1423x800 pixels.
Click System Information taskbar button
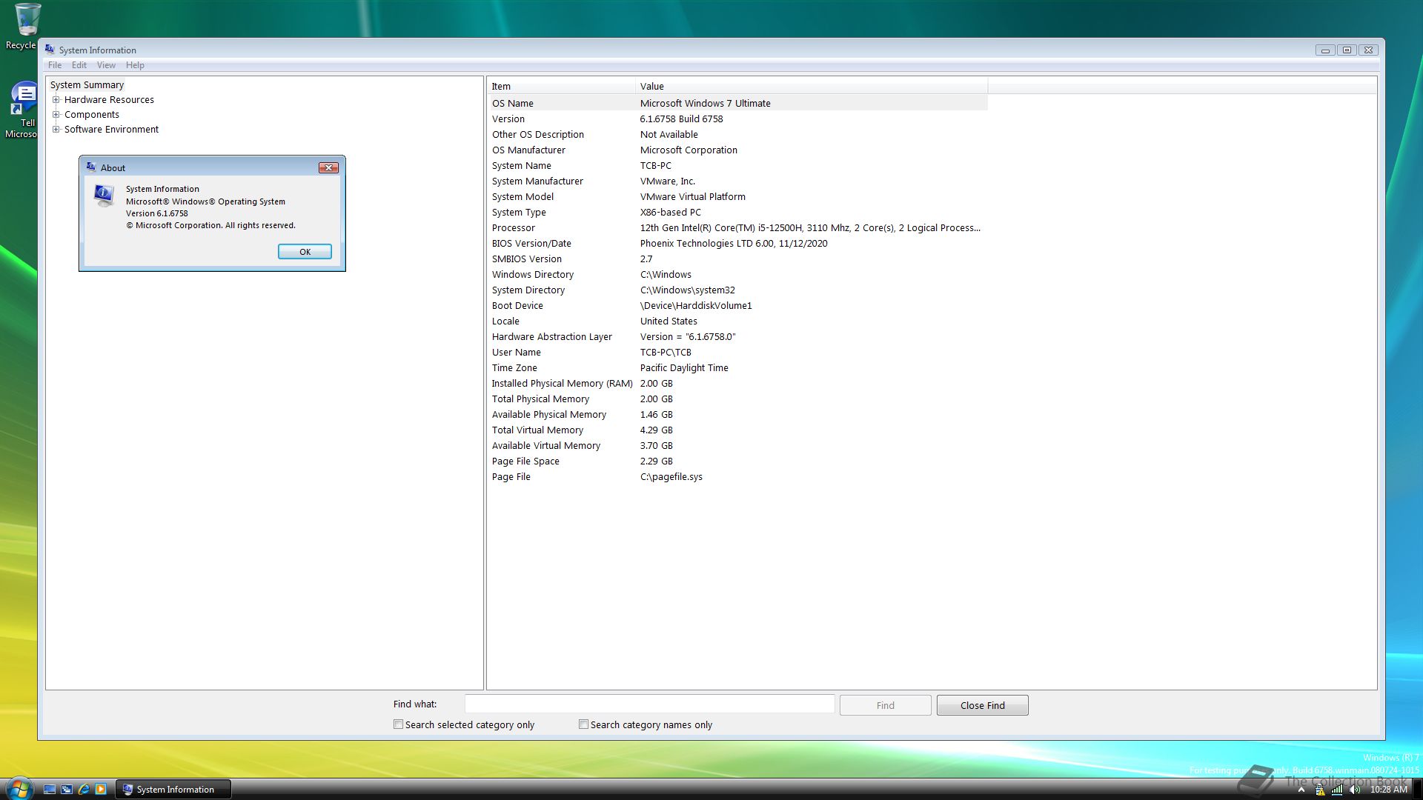173,790
